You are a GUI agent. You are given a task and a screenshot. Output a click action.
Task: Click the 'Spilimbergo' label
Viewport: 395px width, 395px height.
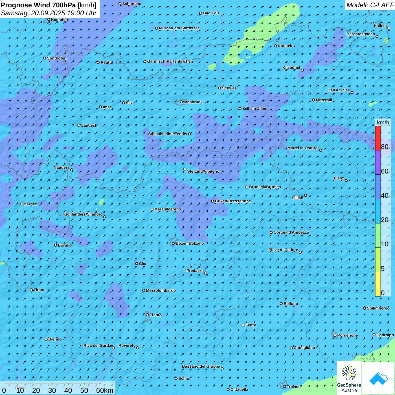378,308
